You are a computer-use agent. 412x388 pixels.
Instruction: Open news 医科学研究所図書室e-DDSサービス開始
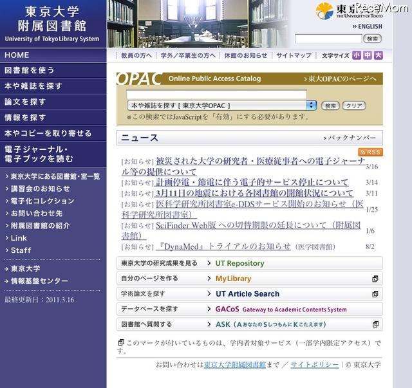243,209
